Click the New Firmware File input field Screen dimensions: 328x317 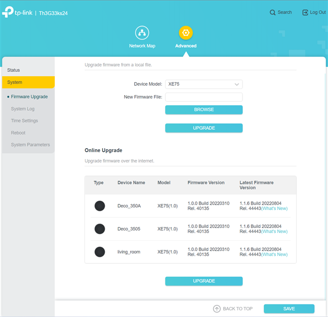tap(204, 97)
